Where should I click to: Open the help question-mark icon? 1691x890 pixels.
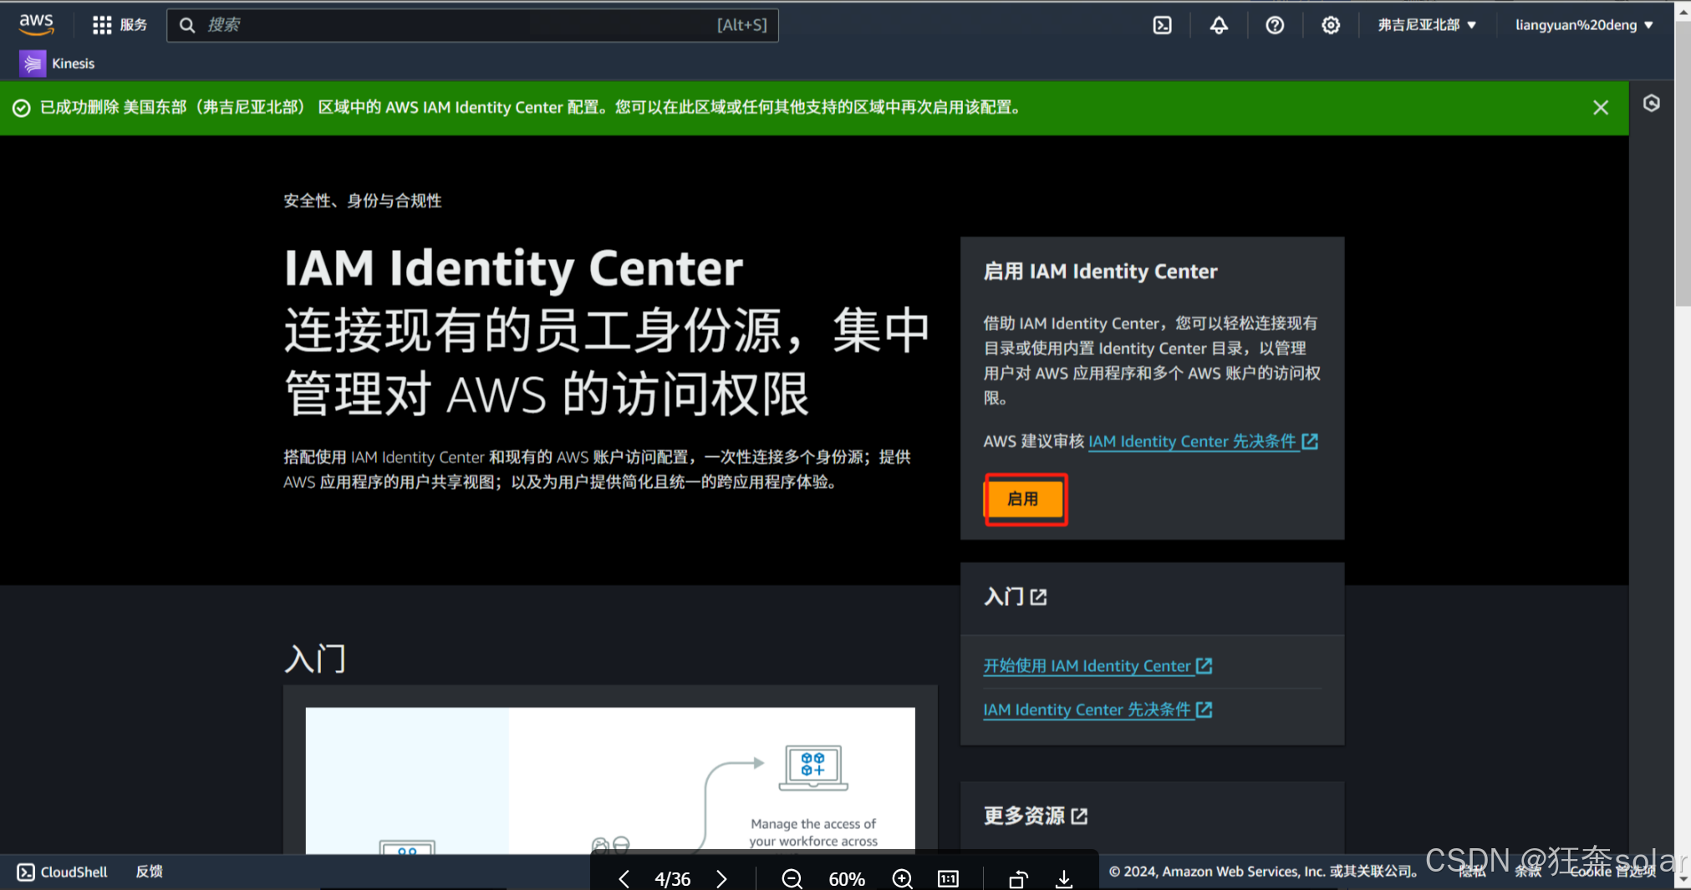click(1275, 25)
